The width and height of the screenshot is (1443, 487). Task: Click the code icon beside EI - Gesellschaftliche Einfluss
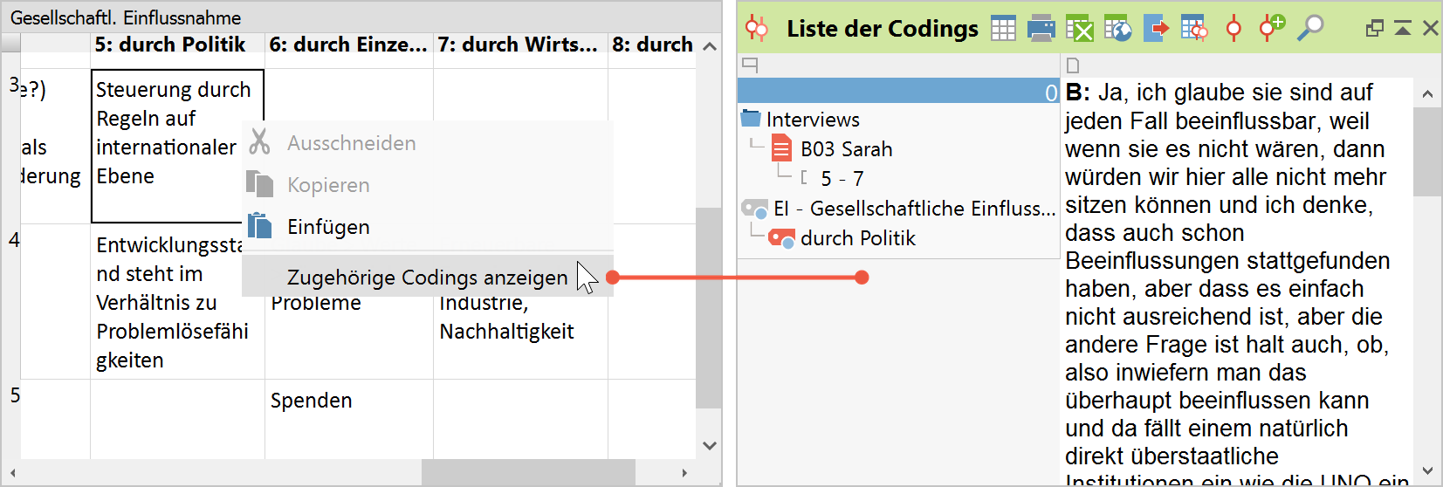(754, 208)
